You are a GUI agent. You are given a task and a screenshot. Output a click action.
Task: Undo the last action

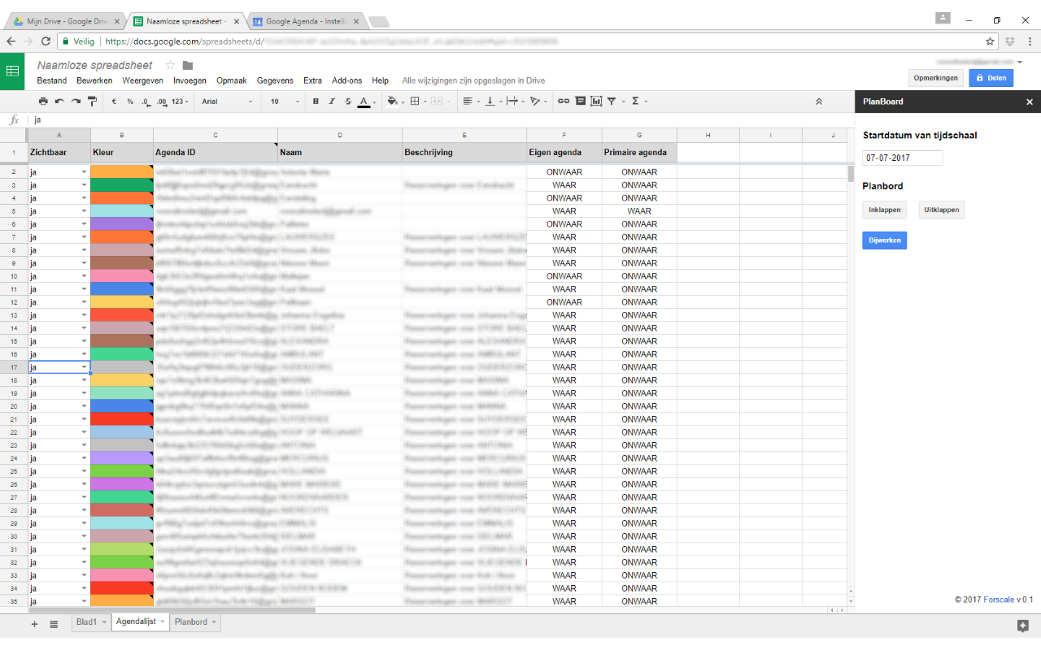pos(59,102)
